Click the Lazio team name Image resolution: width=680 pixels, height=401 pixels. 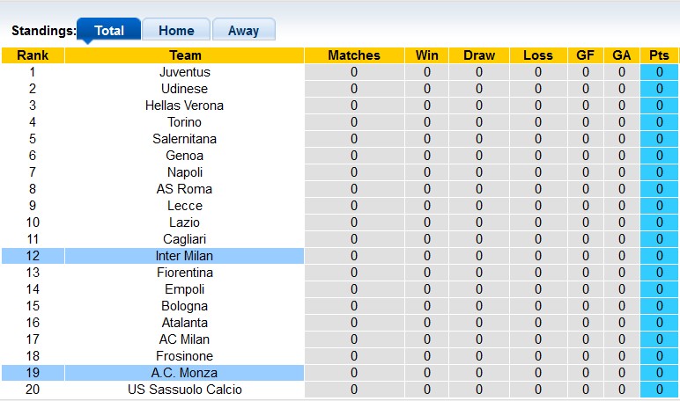pos(185,222)
